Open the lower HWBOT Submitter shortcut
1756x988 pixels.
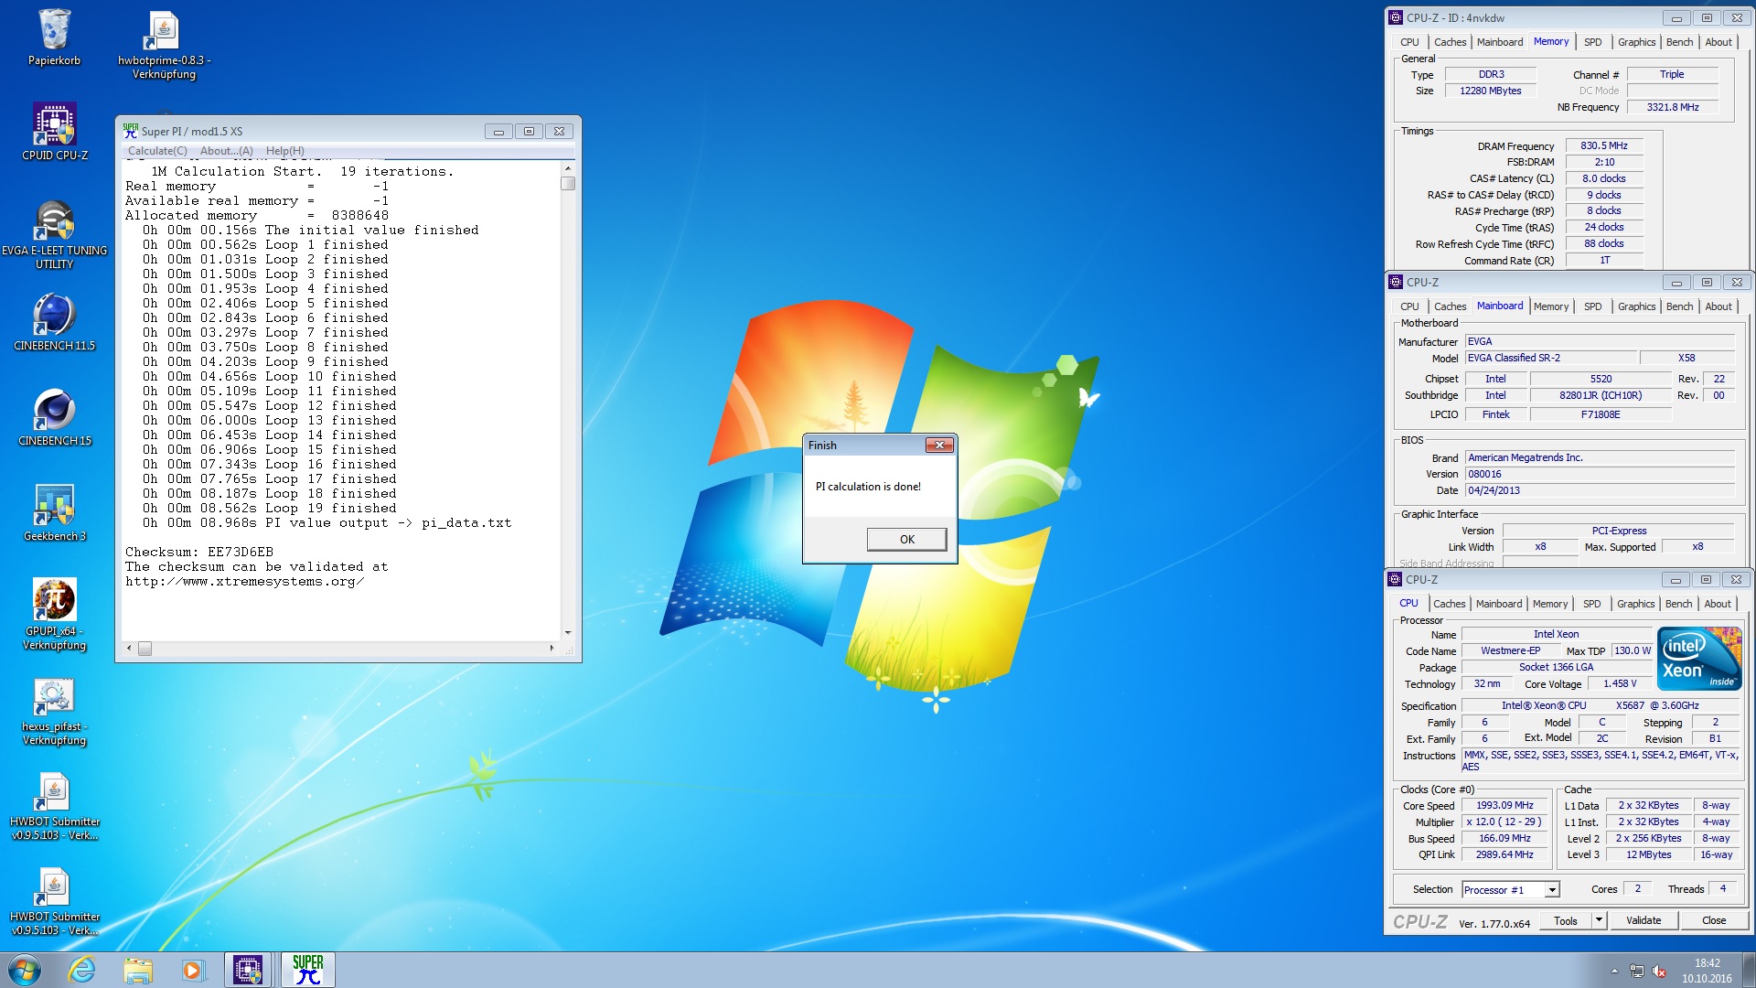(x=54, y=902)
